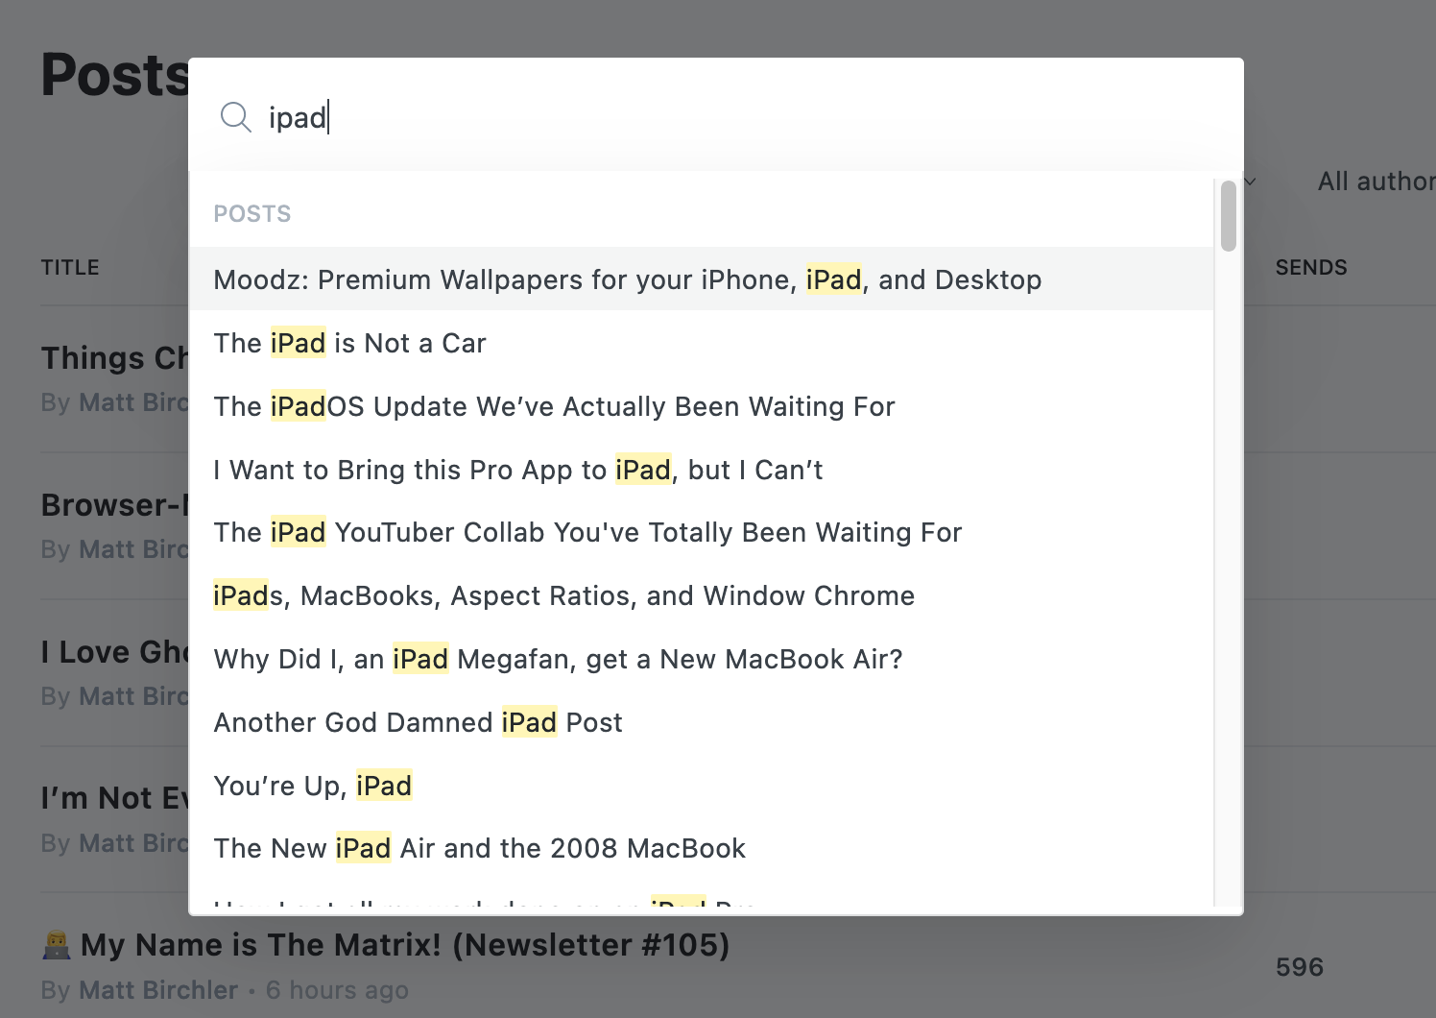
Task: Click the Posts page heading
Action: pyautogui.click(x=115, y=75)
